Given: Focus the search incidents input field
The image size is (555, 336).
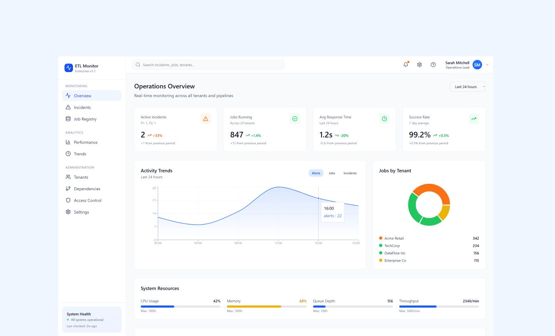Looking at the screenshot, I should coord(208,65).
